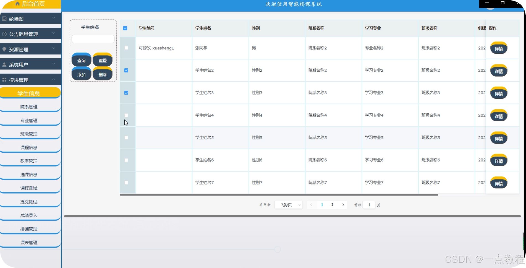Collapse the 模块管理 menu chevron
This screenshot has height=268, width=526.
[54, 79]
